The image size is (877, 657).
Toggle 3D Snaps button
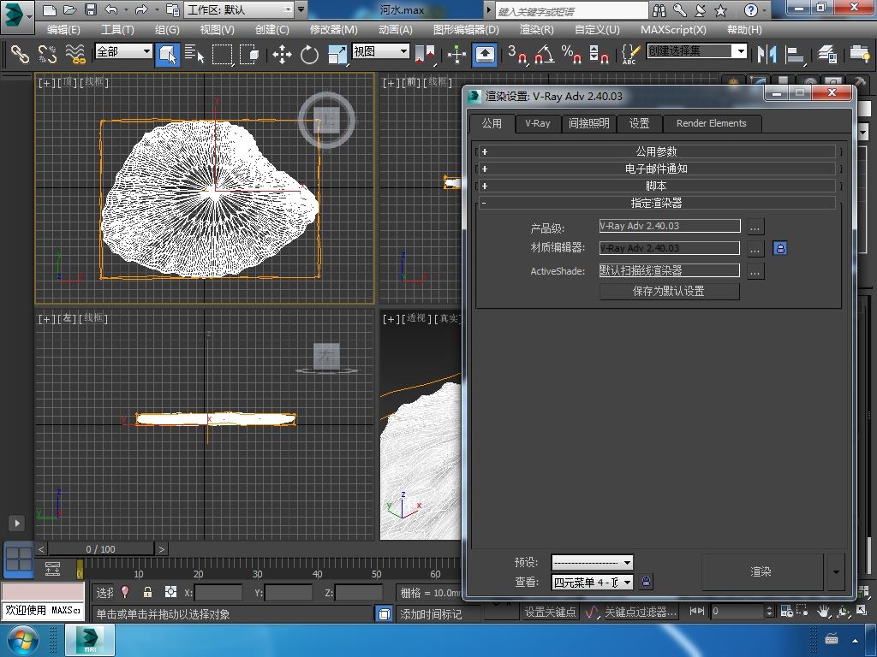coord(517,54)
